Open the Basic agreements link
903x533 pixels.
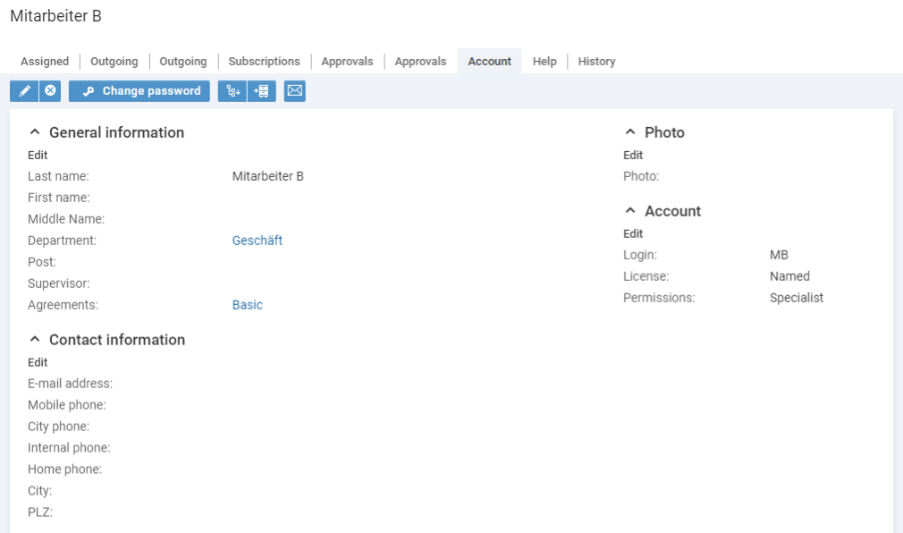point(248,305)
